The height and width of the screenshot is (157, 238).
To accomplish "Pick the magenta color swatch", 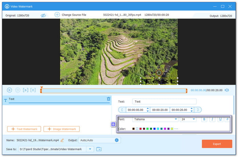I will pos(165,129).
